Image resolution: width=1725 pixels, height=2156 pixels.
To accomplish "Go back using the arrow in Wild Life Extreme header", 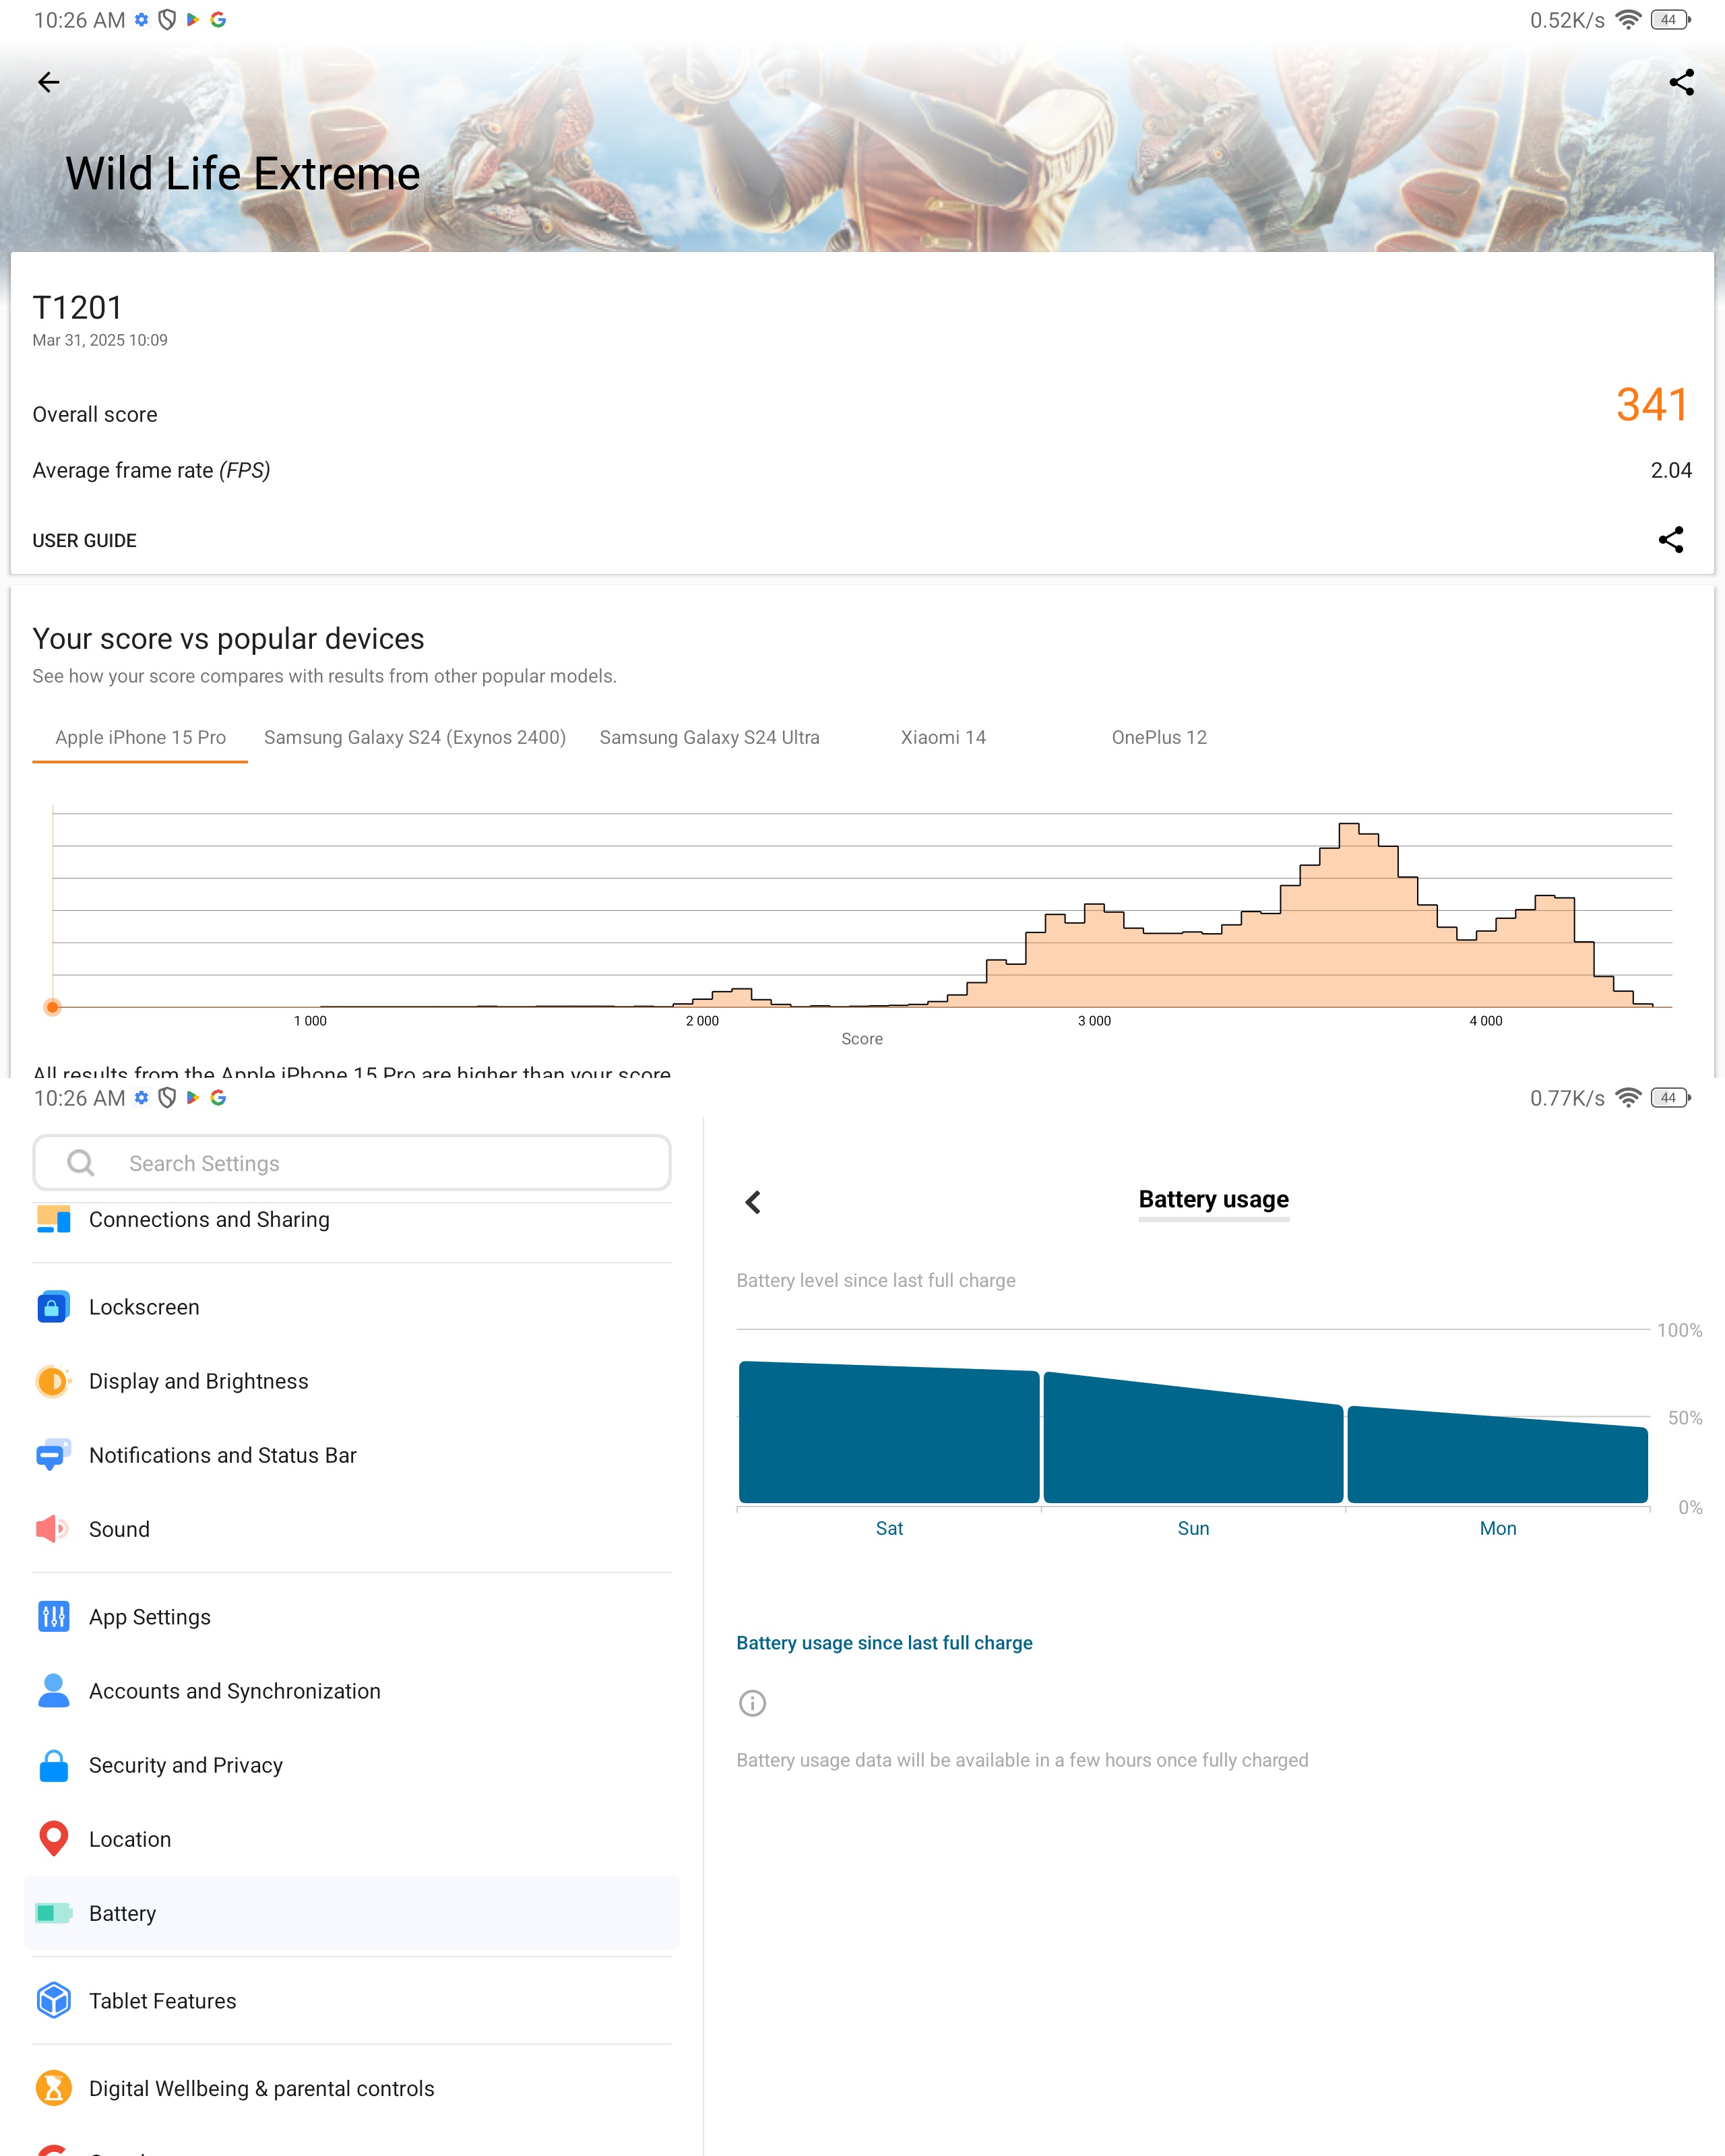I will click(x=48, y=82).
